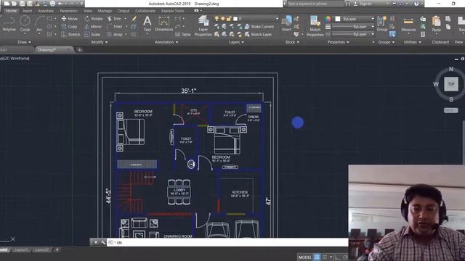Image resolution: width=465 pixels, height=261 pixels.
Task: Expand the Modify panel
Action: click(x=100, y=42)
